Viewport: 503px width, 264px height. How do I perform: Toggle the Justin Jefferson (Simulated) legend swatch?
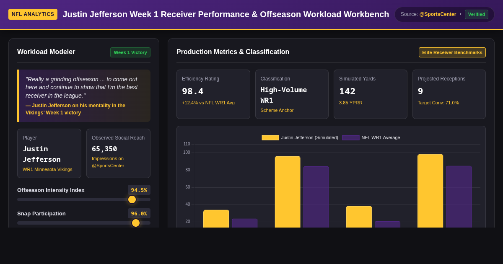coord(270,137)
